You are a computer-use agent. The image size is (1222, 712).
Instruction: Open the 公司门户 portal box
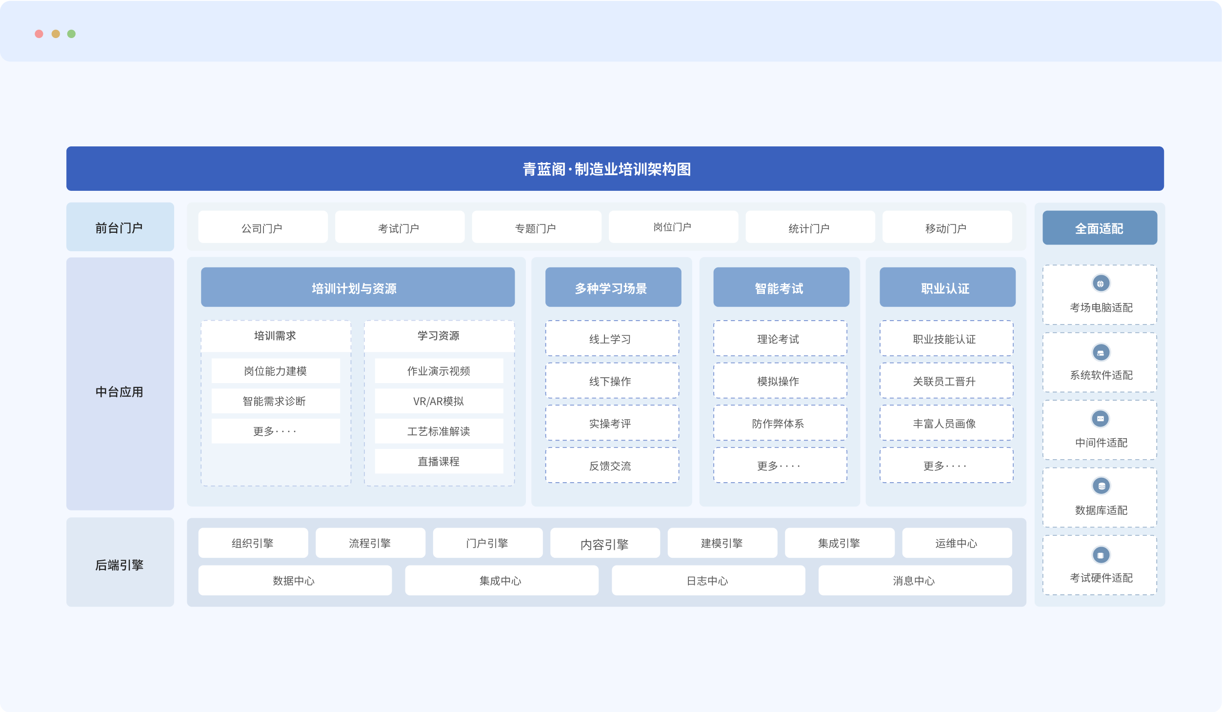coord(262,227)
